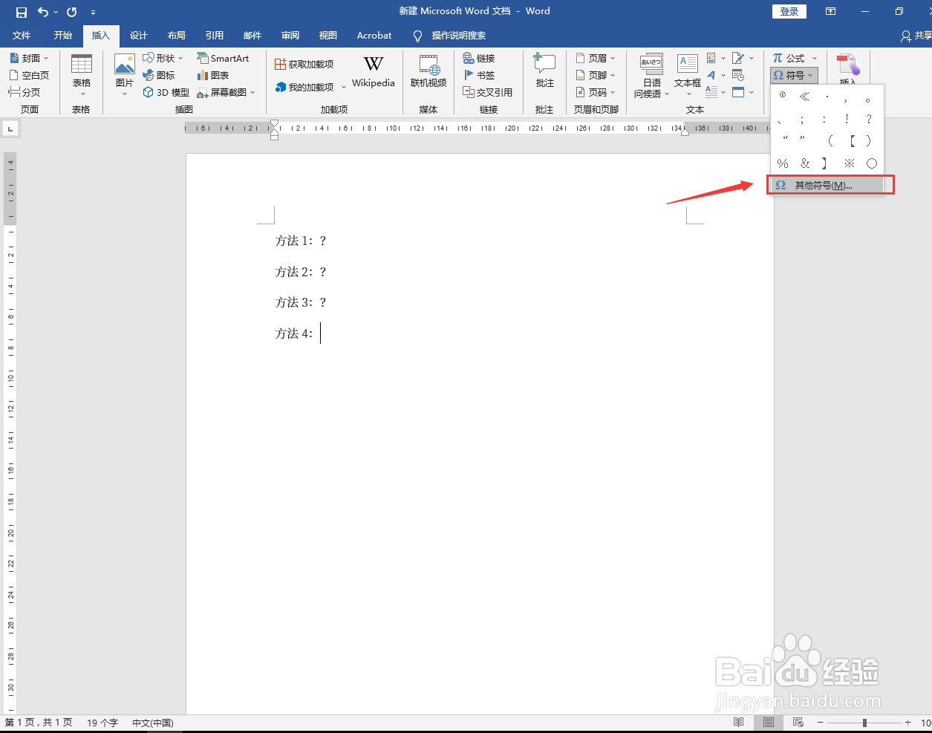
Task: Click the ruler tab selector button
Action: [10, 129]
